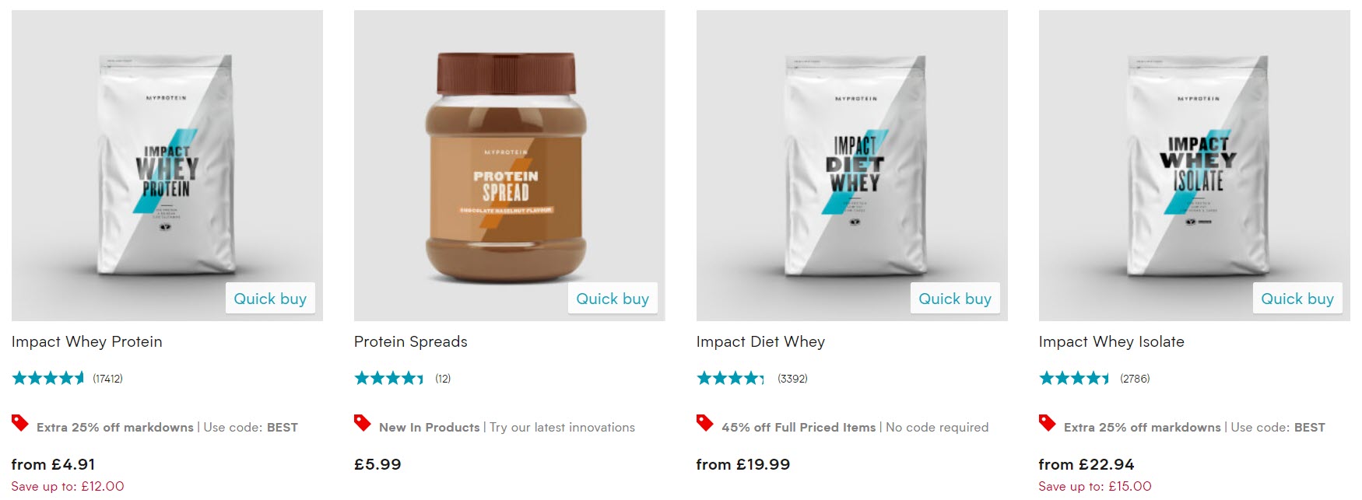
Task: Click the red tag icon under Impact Whey Isolate
Action: [x=1047, y=423]
